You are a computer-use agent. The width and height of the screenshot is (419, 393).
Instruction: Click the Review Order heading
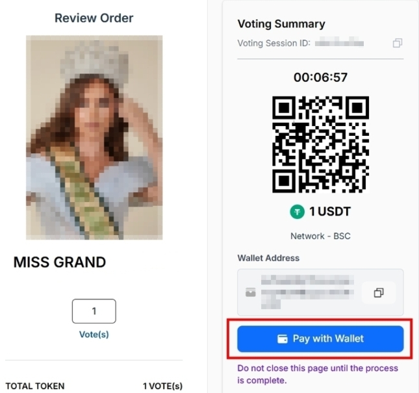tap(94, 18)
